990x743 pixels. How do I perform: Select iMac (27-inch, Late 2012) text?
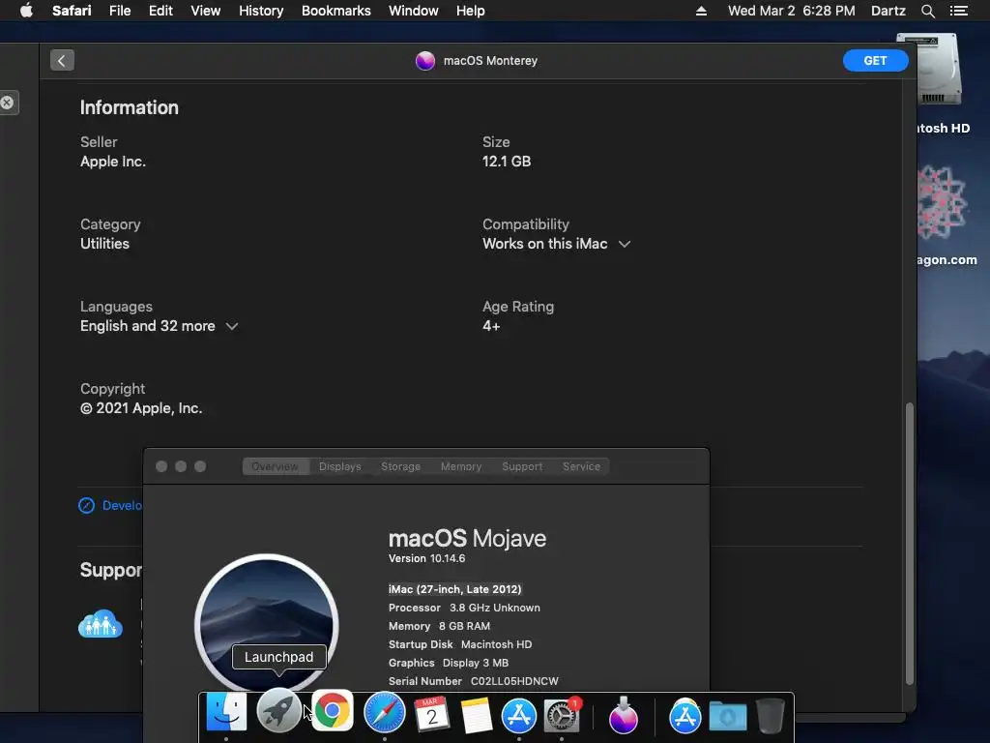coord(454,589)
